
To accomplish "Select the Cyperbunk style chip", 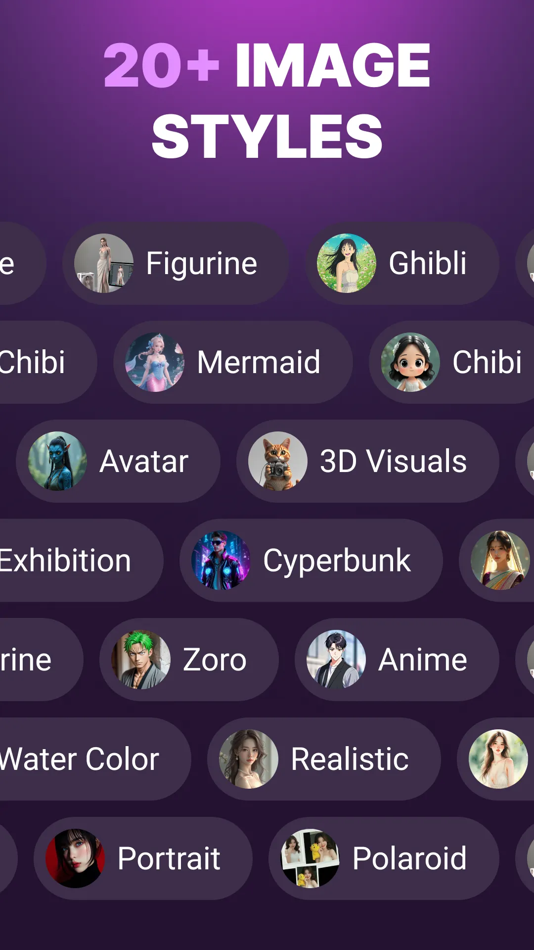I will pyautogui.click(x=311, y=561).
